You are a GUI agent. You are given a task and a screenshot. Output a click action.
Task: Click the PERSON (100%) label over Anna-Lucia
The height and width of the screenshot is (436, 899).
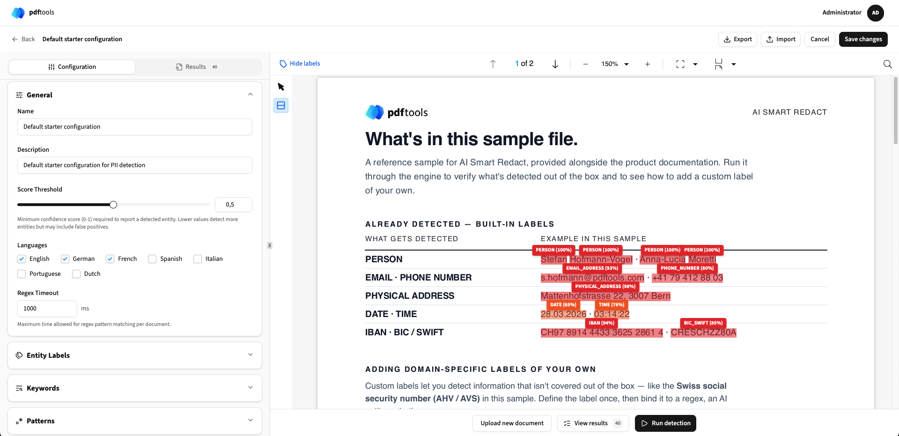click(x=662, y=250)
